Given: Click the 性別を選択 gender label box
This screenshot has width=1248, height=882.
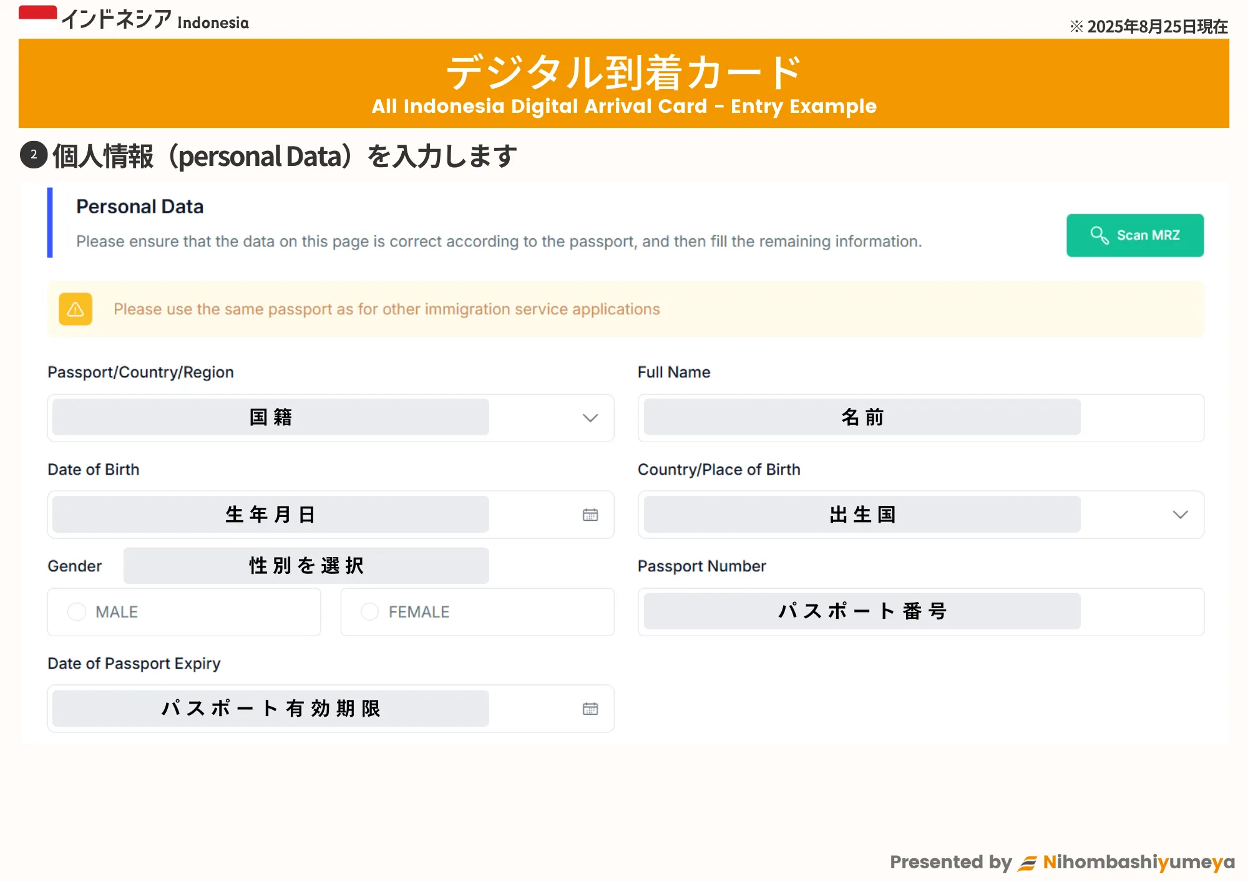Looking at the screenshot, I should pos(306,566).
